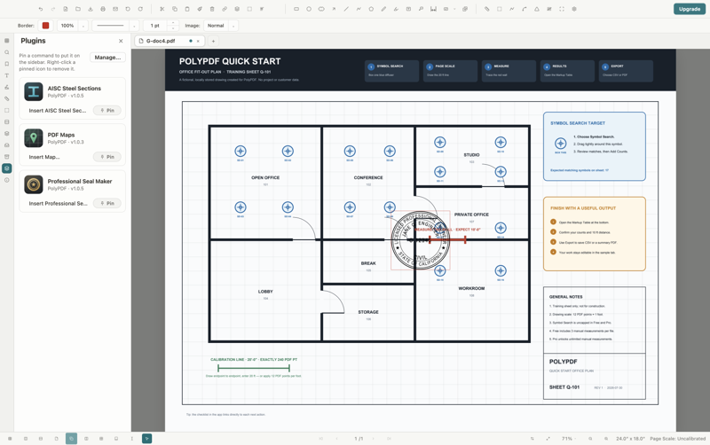Viewport: 710px width, 445px height.
Task: Go to the next page arrow
Action: pos(374,439)
